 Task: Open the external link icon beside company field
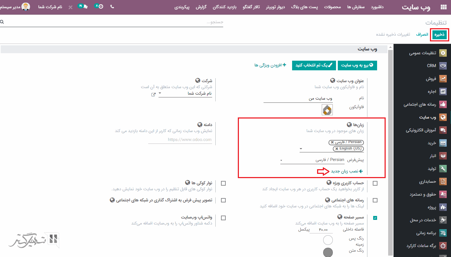[x=154, y=95]
